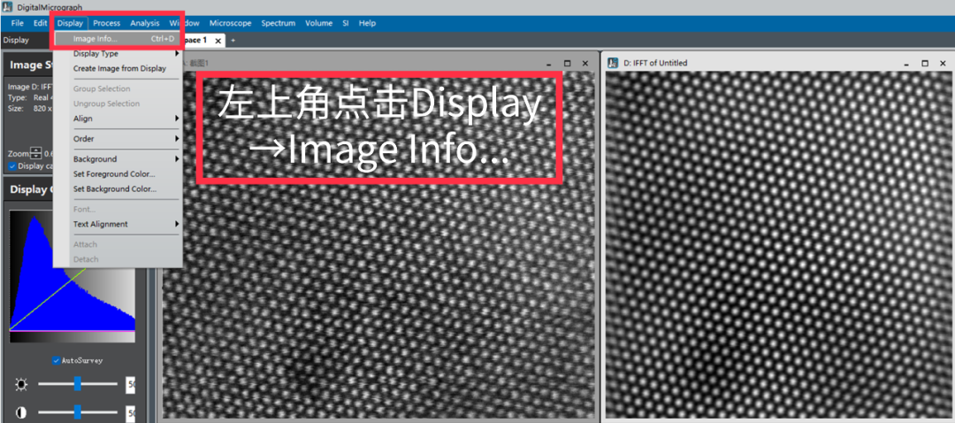Select Create Image from Display
Viewport: 955px width, 423px height.
pos(118,68)
